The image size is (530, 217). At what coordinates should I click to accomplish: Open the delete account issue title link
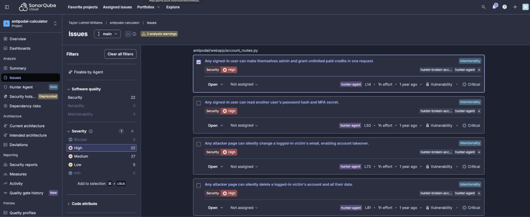coord(279,184)
